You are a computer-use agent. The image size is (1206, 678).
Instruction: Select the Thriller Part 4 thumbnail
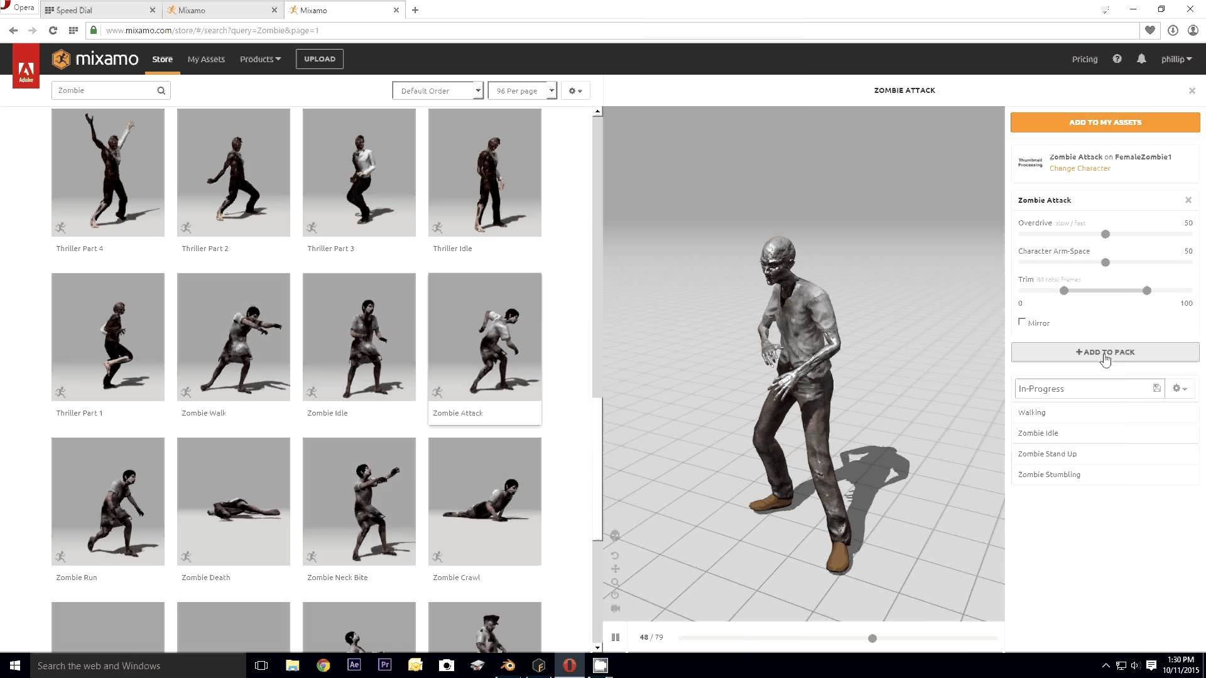[x=108, y=173]
